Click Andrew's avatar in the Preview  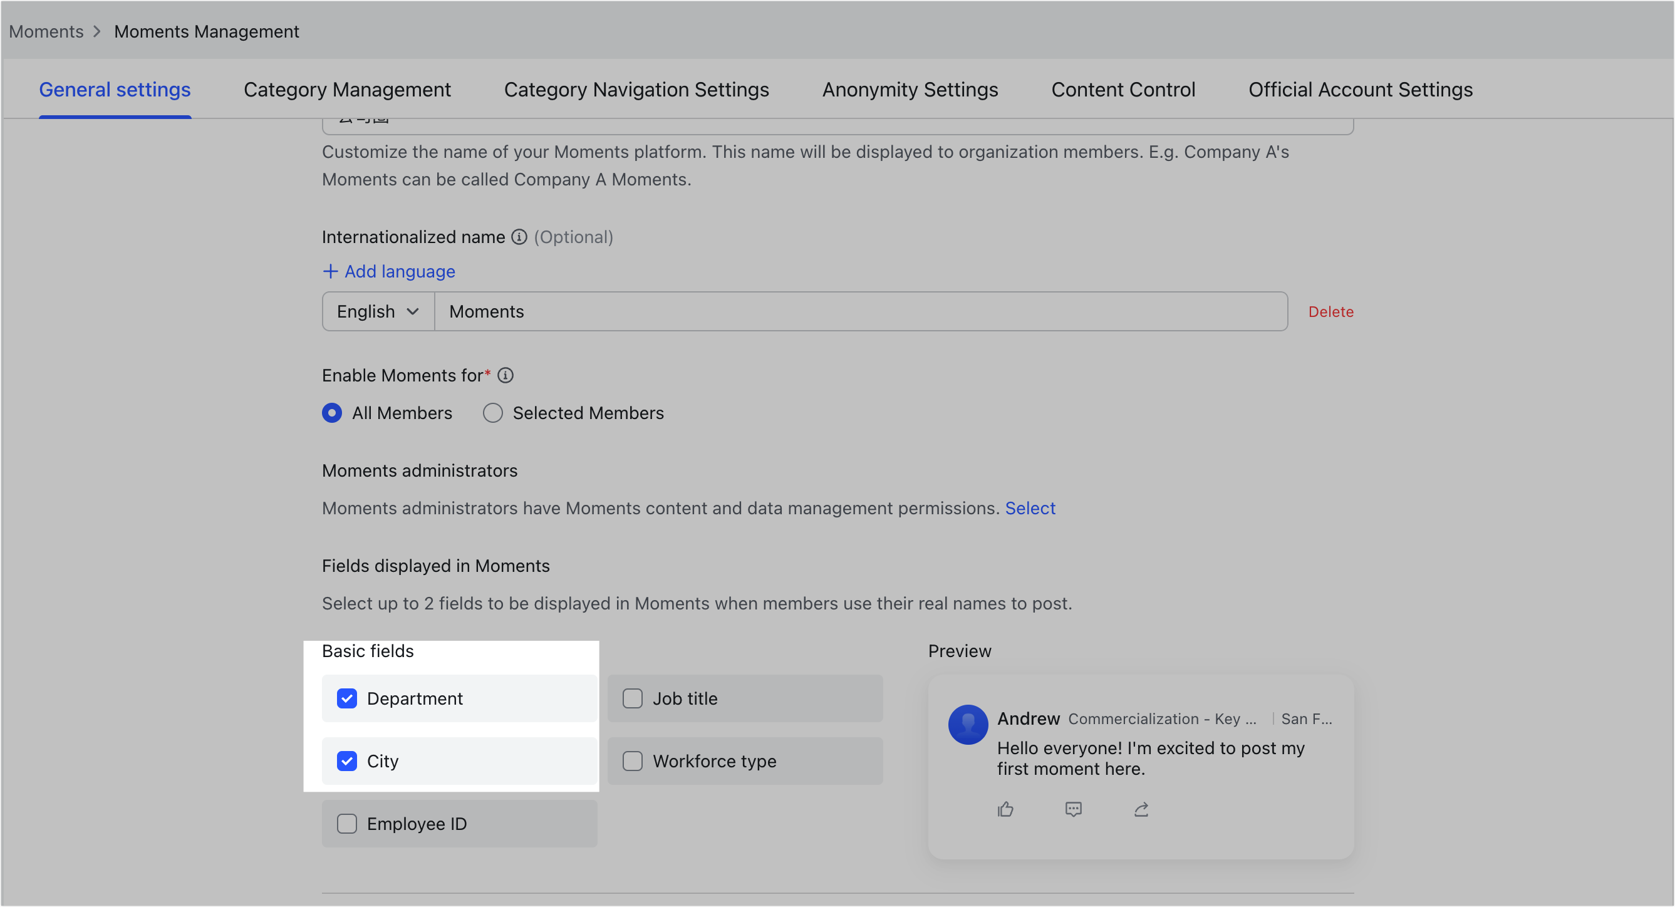pos(968,725)
